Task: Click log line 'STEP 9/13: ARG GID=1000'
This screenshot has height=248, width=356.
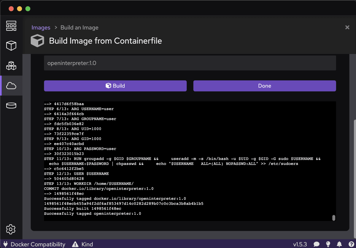Action: pyautogui.click(x=73, y=139)
